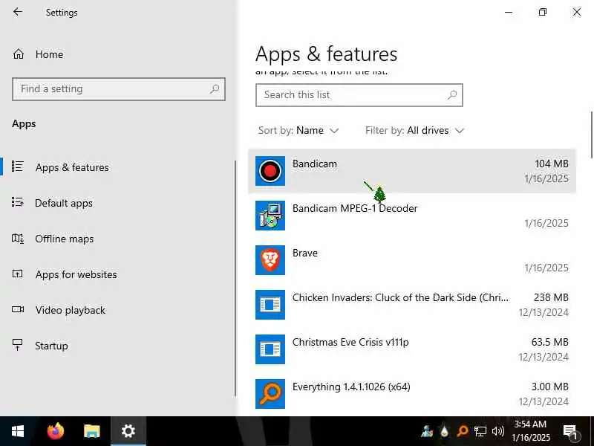Image resolution: width=594 pixels, height=446 pixels.
Task: Click the 104 MB size of Bandicam
Action: click(x=552, y=164)
